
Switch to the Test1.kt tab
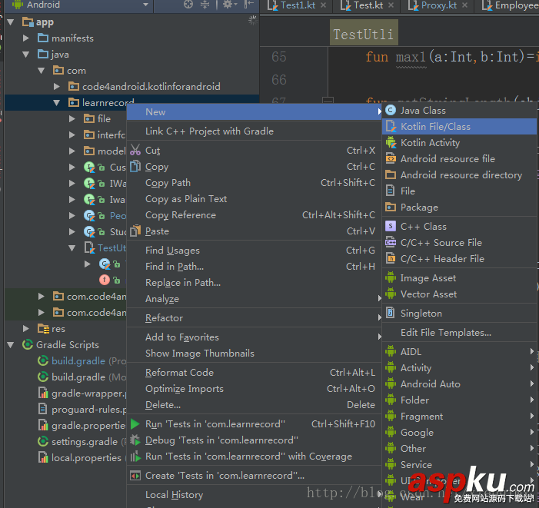(298, 5)
